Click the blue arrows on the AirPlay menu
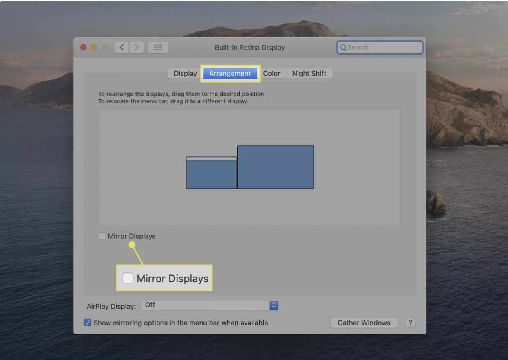This screenshot has height=360, width=508. tap(274, 305)
